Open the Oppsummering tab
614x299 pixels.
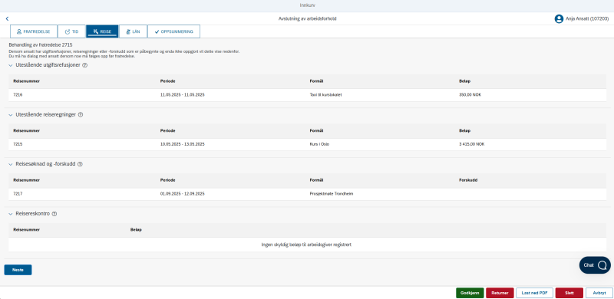[174, 31]
